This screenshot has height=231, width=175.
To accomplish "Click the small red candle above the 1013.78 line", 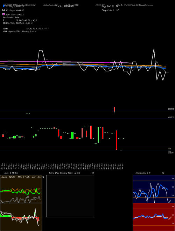I will (114, 109).
